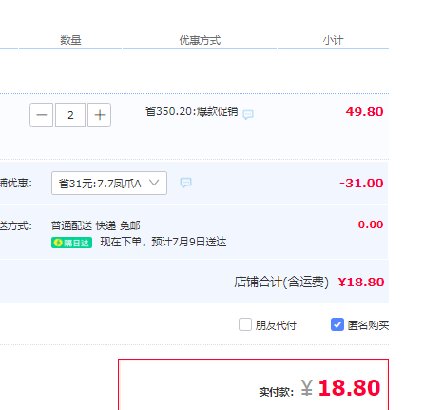Image resolution: width=424 pixels, height=410 pixels.
Task: Open comment bubble icon beside 爆款促销
Action: (248, 114)
